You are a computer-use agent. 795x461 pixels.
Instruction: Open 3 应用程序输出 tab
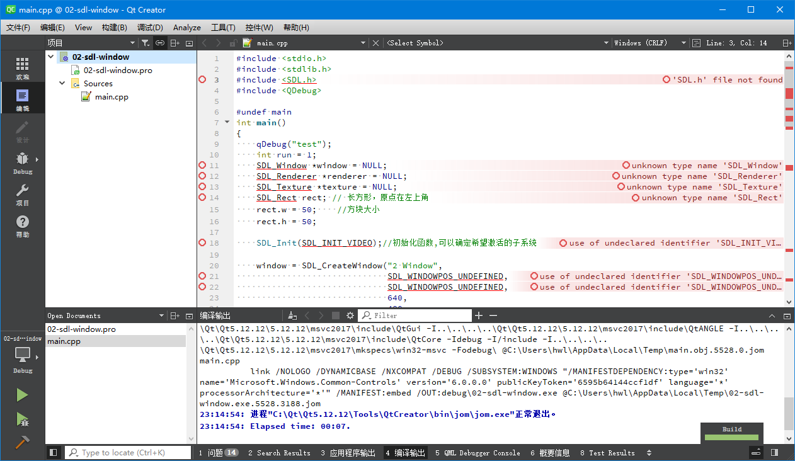[348, 453]
